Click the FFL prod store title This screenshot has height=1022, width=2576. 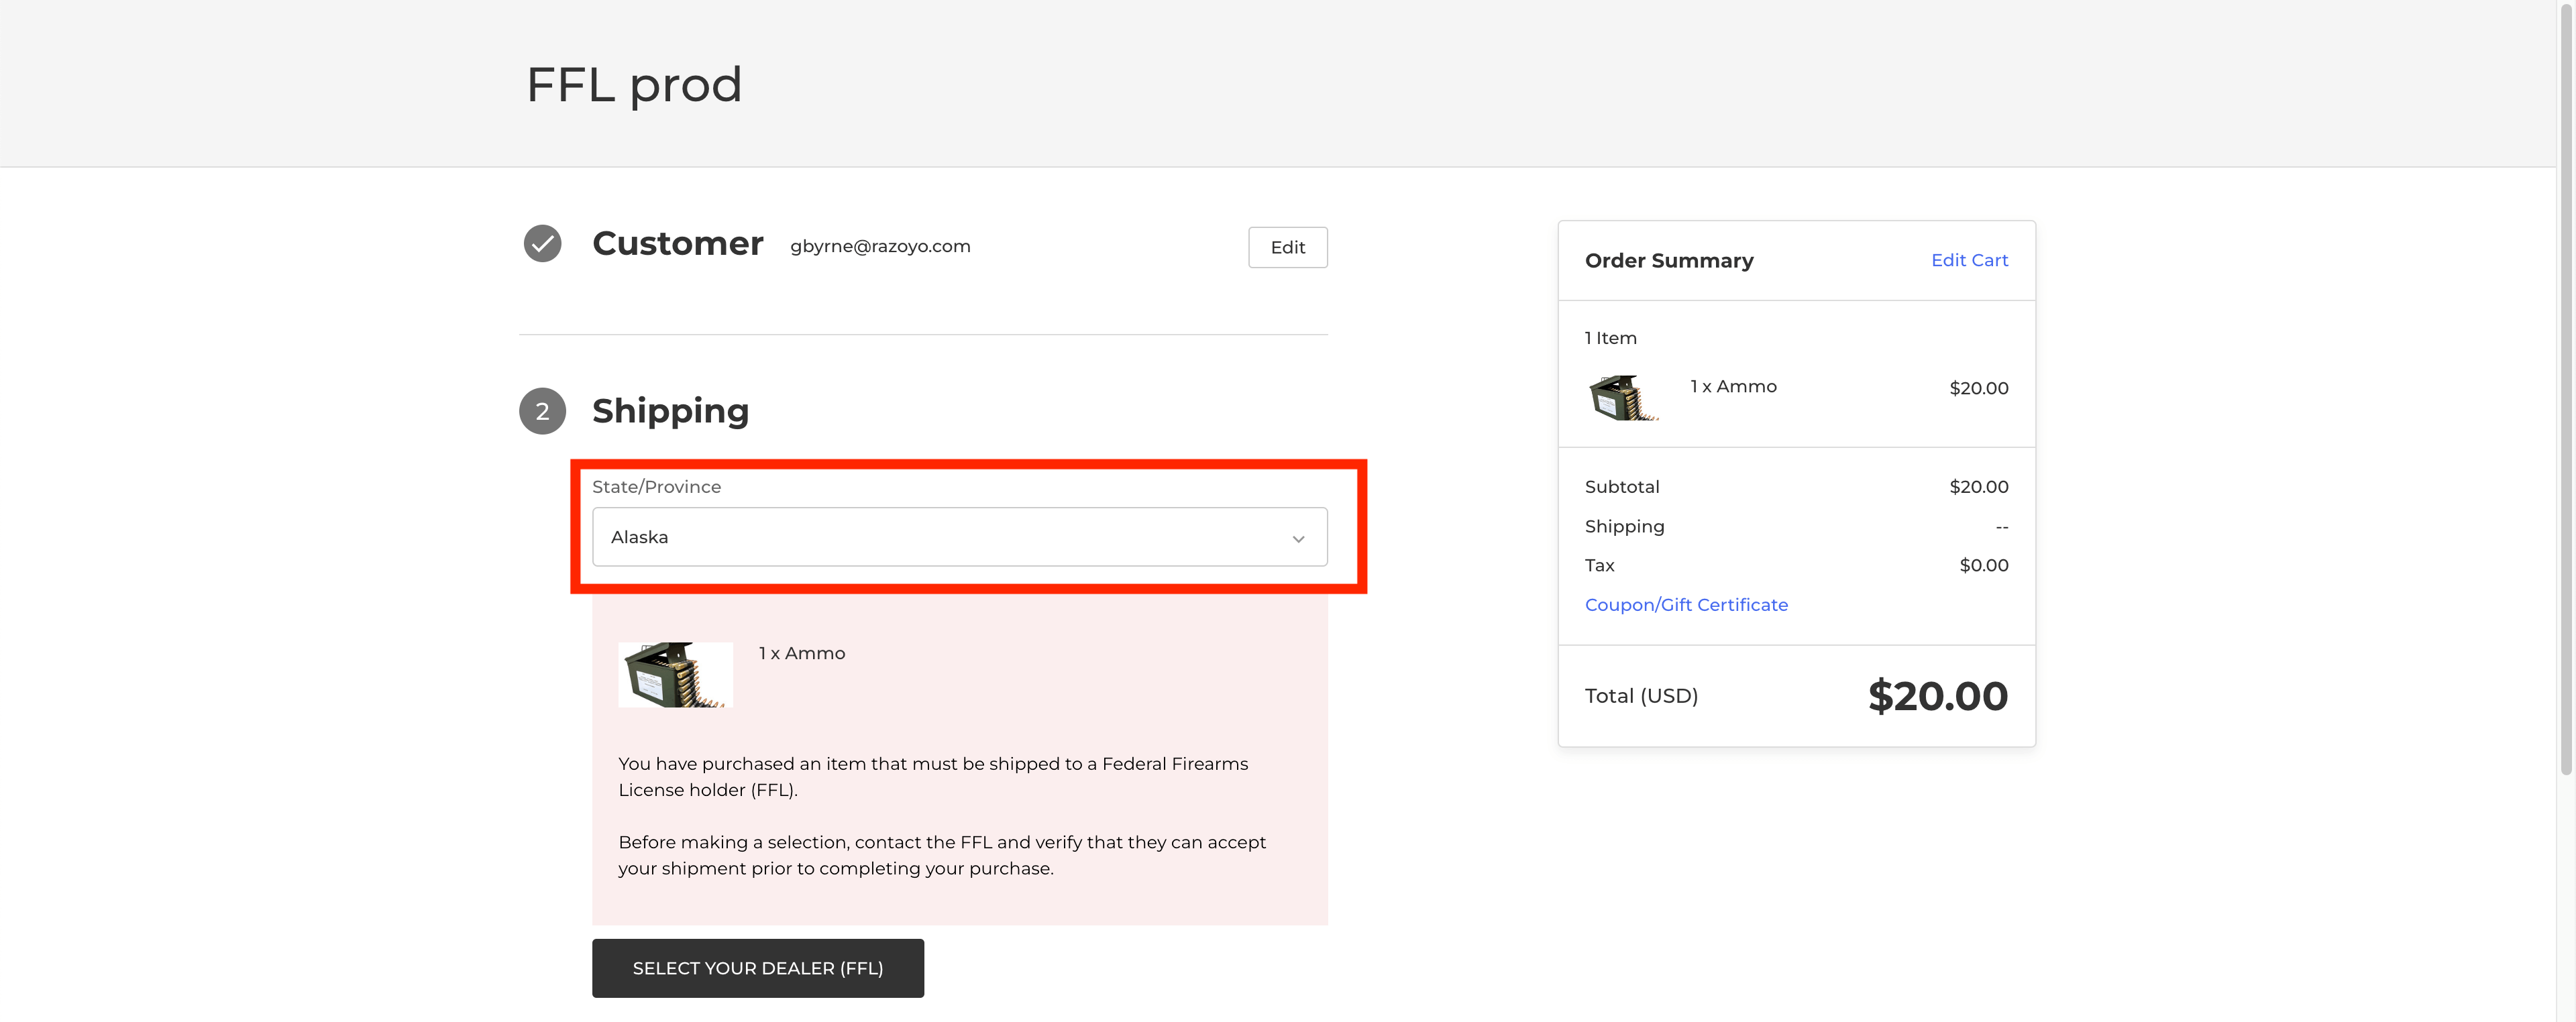tap(633, 85)
